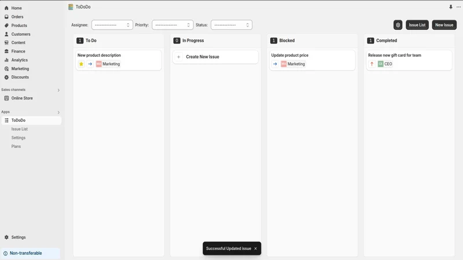The height and width of the screenshot is (260, 463).
Task: Click the Blocked column heading
Action: [287, 40]
